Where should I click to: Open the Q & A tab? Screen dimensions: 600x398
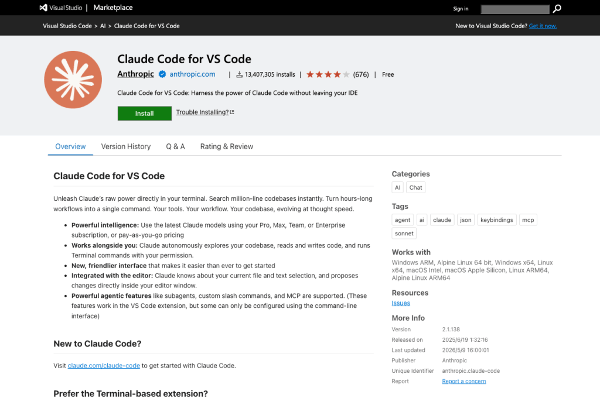point(175,146)
